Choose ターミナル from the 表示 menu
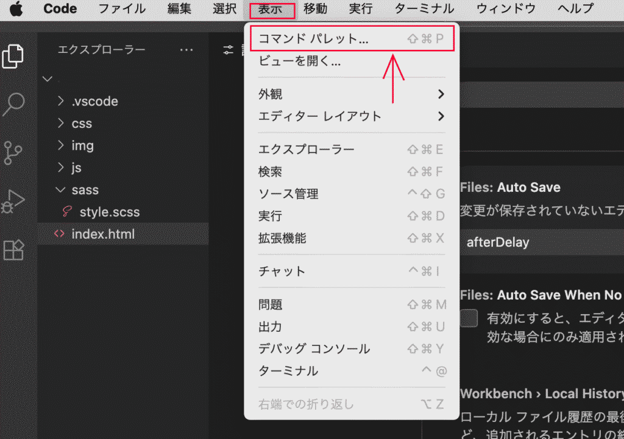 pos(351,371)
